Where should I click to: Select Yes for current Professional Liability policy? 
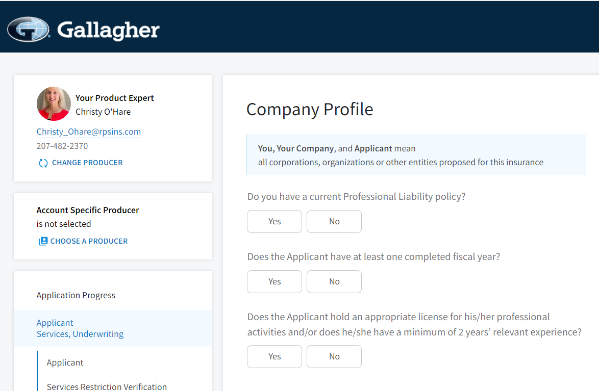[x=274, y=221]
